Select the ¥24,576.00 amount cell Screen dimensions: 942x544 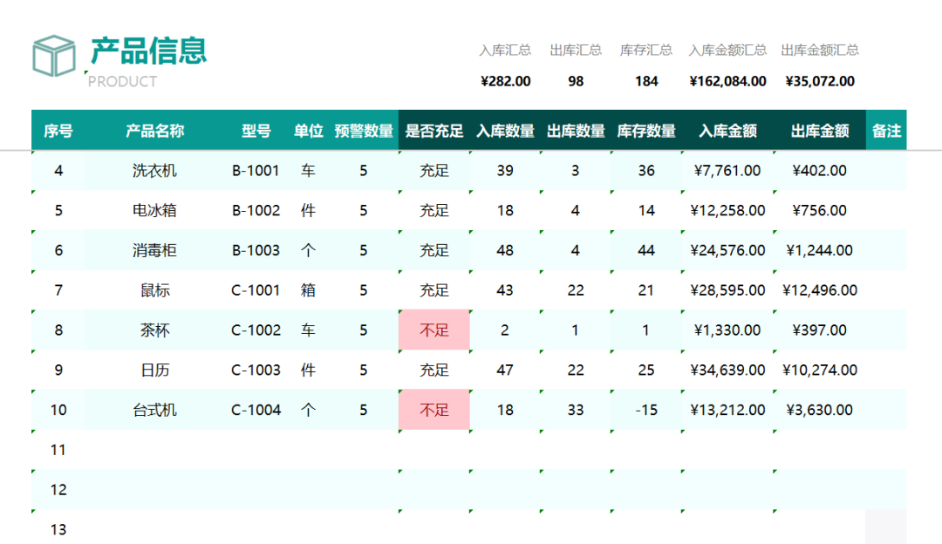pos(727,250)
